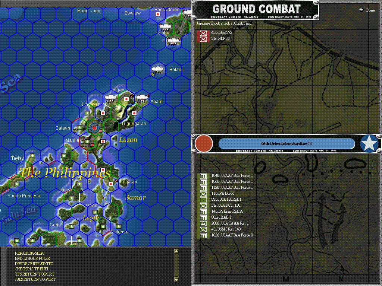Click the Hong Kong map label

pos(89,11)
